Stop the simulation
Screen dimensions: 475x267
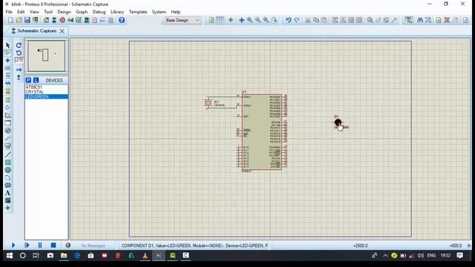pos(53,245)
